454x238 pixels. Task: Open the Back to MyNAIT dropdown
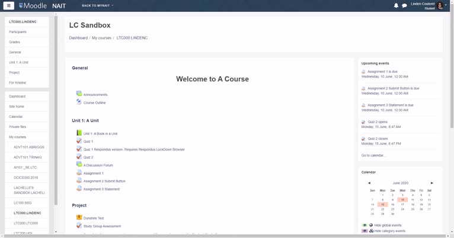click(98, 5)
